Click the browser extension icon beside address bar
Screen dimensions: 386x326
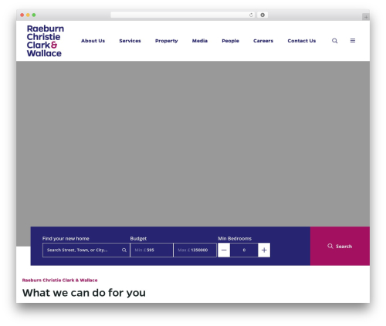pyautogui.click(x=262, y=15)
